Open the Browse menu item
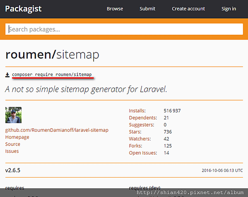The width and height of the screenshot is (248, 197). pos(115,9)
